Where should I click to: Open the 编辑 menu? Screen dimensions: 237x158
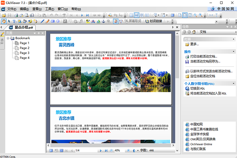point(24,9)
